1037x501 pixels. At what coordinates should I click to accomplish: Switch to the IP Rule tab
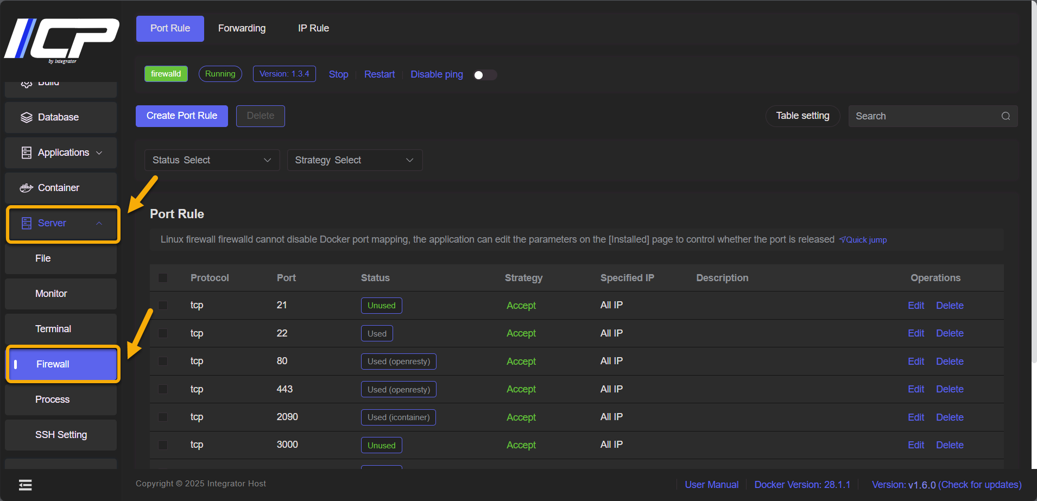tap(313, 29)
